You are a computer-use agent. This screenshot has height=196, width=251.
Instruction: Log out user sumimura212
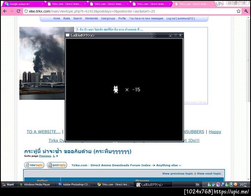pyautogui.click(x=181, y=18)
